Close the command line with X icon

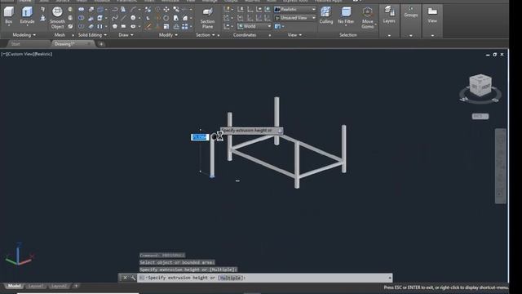(x=125, y=278)
